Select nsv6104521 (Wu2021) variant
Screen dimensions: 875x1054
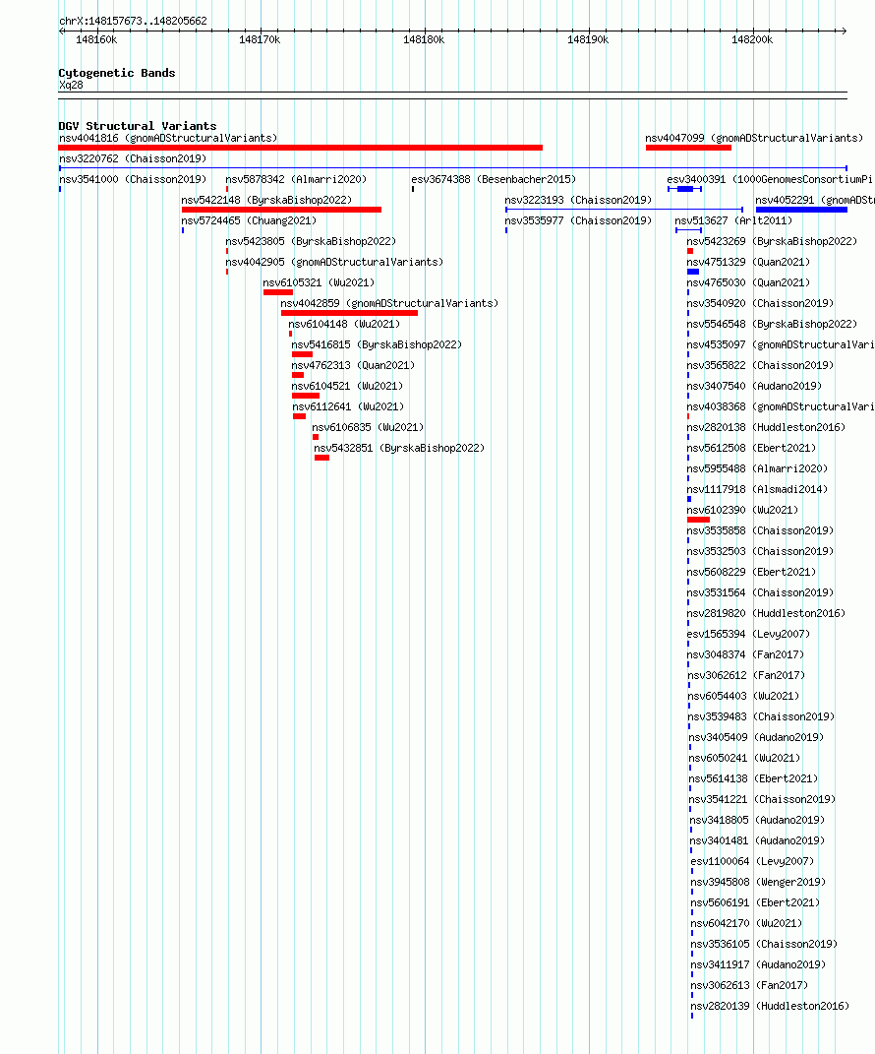pyautogui.click(x=347, y=387)
